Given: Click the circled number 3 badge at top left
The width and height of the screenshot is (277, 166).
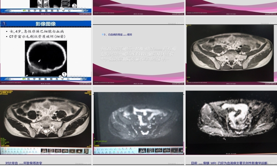Looking at the screenshot, I should tap(74, 5).
